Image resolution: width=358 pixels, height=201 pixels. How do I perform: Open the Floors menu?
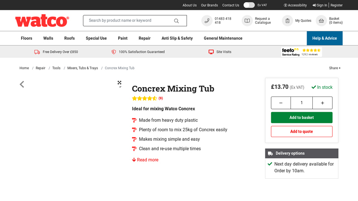26,38
